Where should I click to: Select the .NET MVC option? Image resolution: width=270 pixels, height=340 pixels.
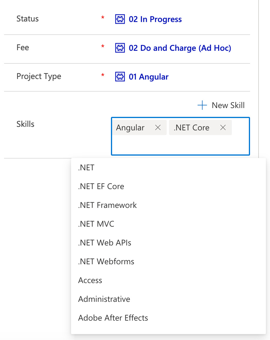point(96,224)
